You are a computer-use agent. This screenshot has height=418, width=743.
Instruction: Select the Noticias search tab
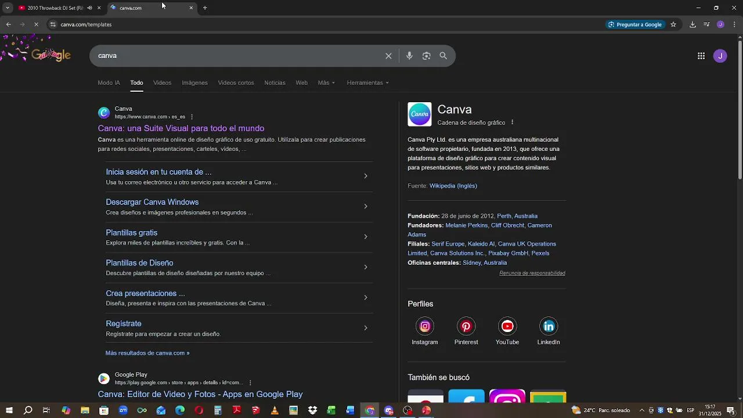pos(275,82)
